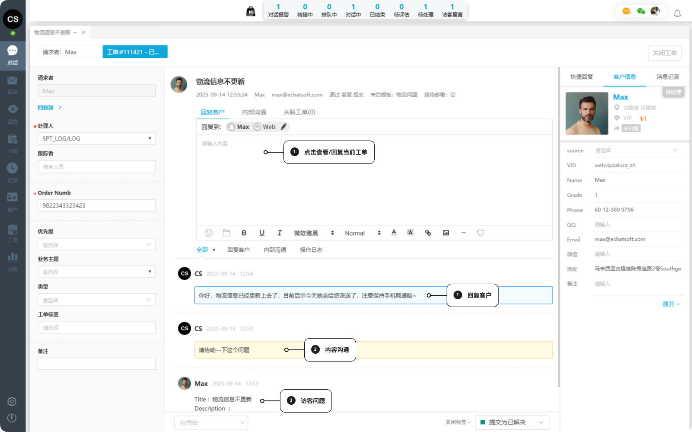Click the pencil edit icon beside Web
The height and width of the screenshot is (432, 692).
click(284, 127)
